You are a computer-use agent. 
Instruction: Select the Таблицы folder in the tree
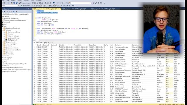pyautogui.click(x=8, y=30)
